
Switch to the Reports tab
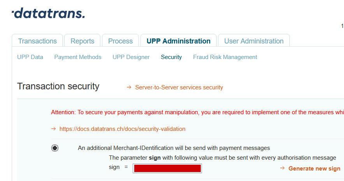[x=82, y=41]
